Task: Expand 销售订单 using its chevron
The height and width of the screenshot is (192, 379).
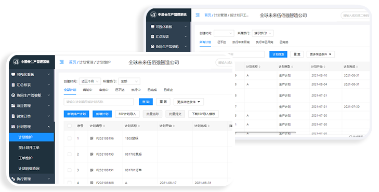Action: pos(49,116)
